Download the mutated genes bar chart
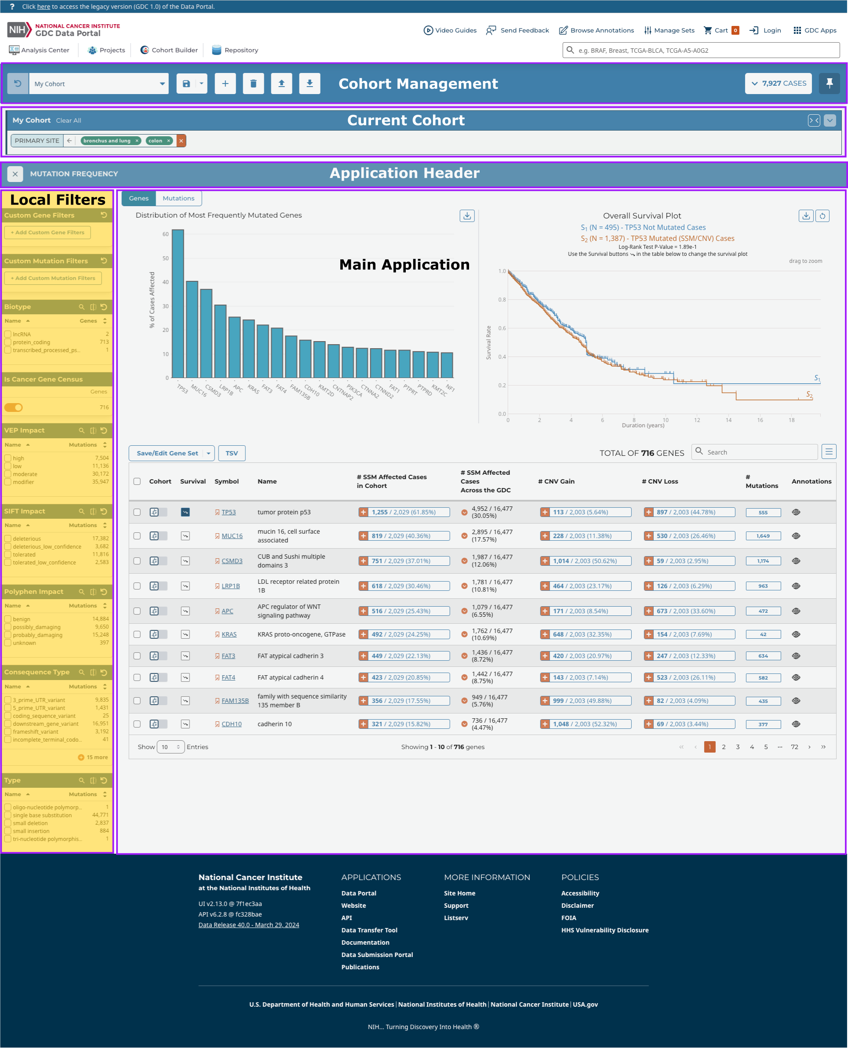 coord(466,216)
